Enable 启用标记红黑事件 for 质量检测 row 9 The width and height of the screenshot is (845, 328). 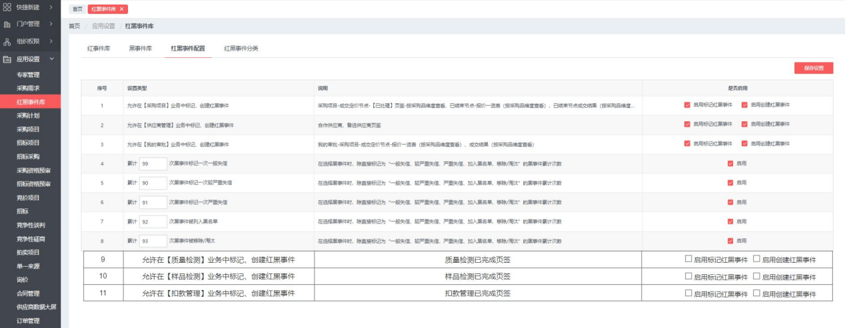tap(688, 259)
